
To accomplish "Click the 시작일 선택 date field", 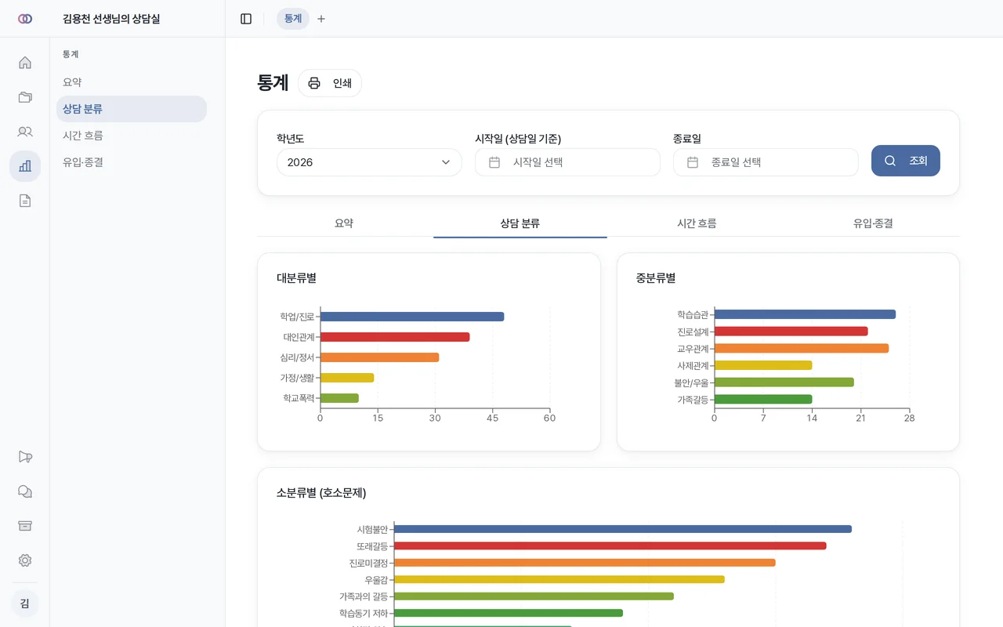I will coord(567,162).
